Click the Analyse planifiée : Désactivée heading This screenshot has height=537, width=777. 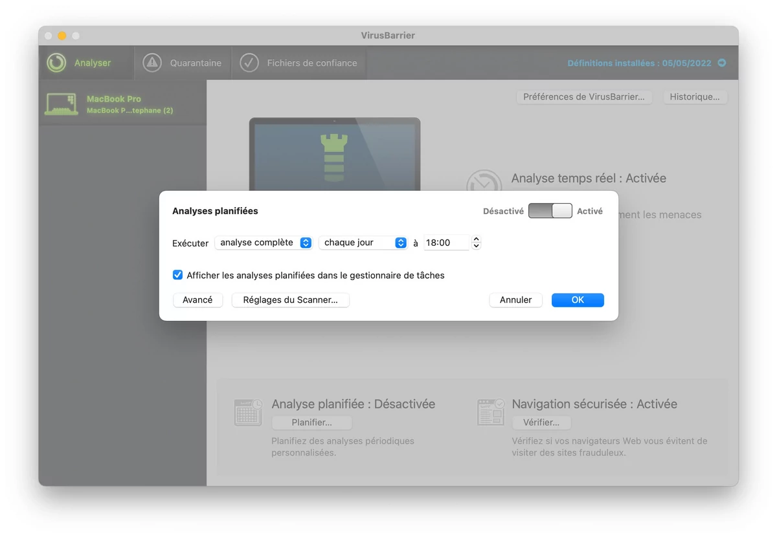[354, 404]
